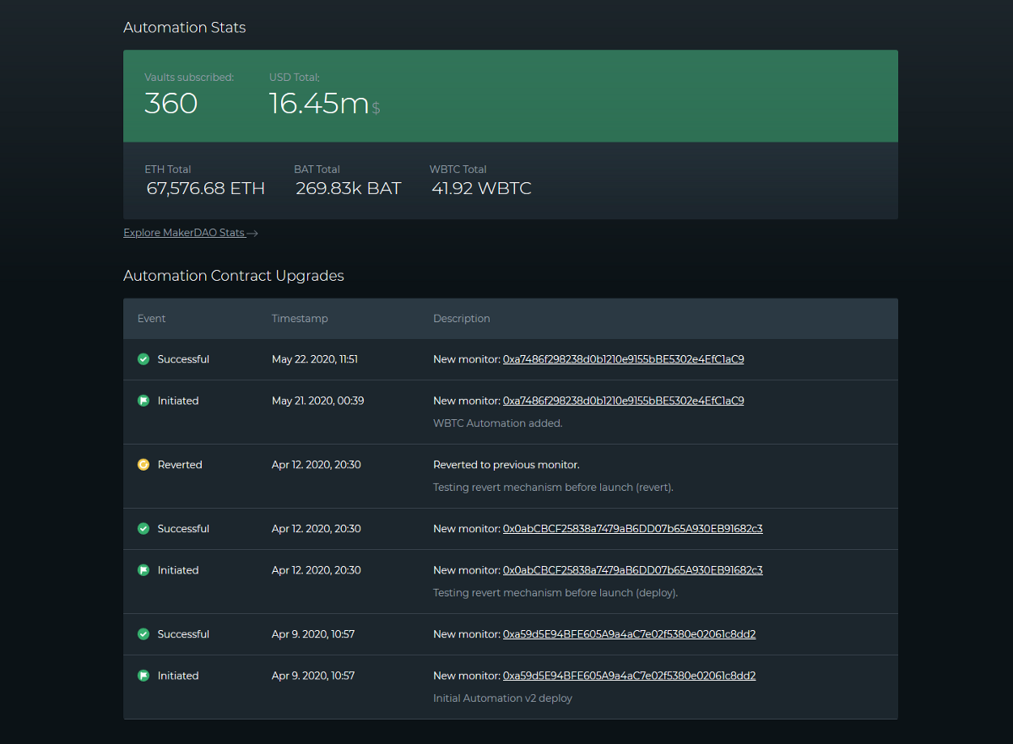Select the timestamp in Apr 12 Successful row
The width and height of the screenshot is (1013, 744).
(x=317, y=529)
